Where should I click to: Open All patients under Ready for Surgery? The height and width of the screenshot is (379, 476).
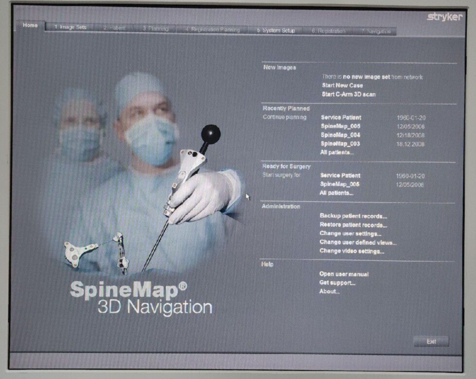pyautogui.click(x=336, y=193)
